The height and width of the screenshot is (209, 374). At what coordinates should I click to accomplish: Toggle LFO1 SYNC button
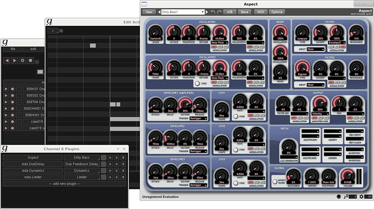pyautogui.click(x=236, y=116)
